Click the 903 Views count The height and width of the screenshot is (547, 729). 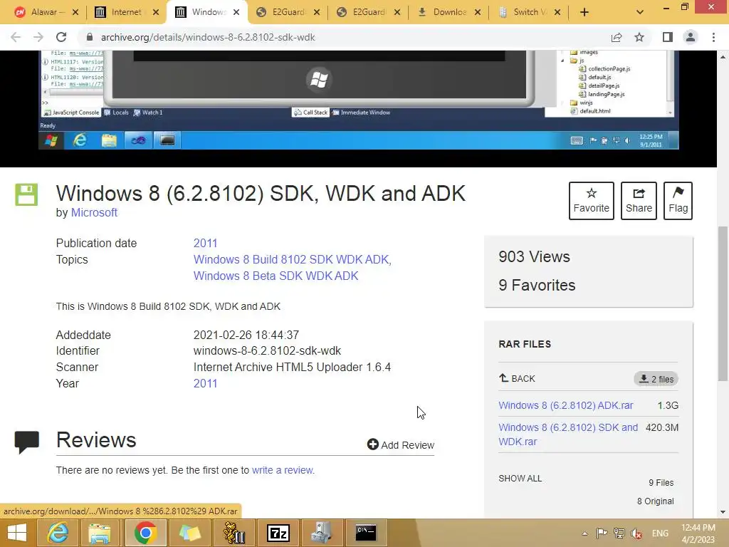click(534, 256)
